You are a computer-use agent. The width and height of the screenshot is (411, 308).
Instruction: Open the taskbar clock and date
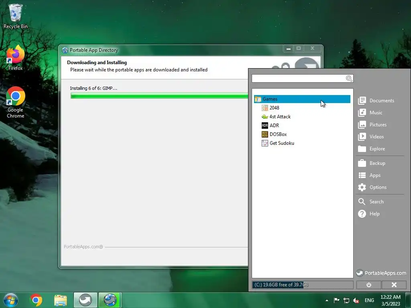coord(391,300)
